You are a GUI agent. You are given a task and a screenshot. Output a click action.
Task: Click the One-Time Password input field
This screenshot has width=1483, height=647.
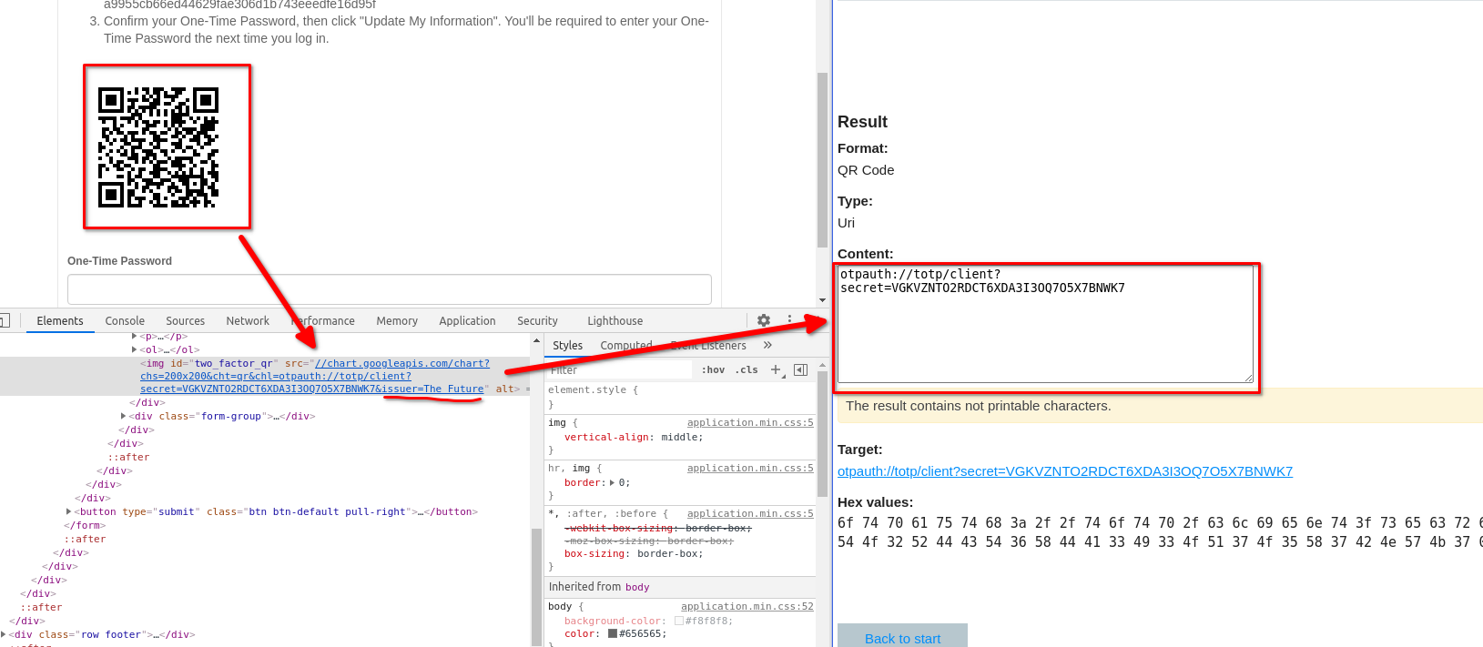390,289
